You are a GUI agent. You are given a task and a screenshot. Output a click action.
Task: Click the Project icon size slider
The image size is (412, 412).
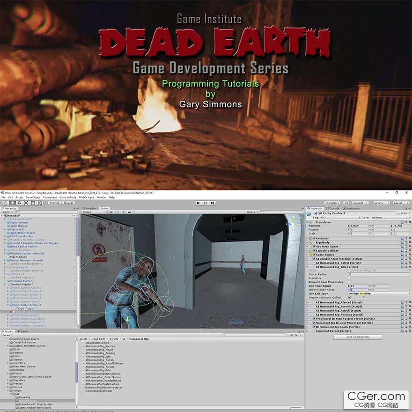pyautogui.click(x=295, y=407)
